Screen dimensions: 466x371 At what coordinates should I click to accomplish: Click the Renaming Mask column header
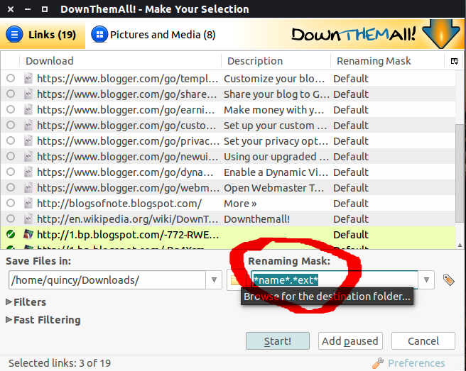[x=387, y=61]
